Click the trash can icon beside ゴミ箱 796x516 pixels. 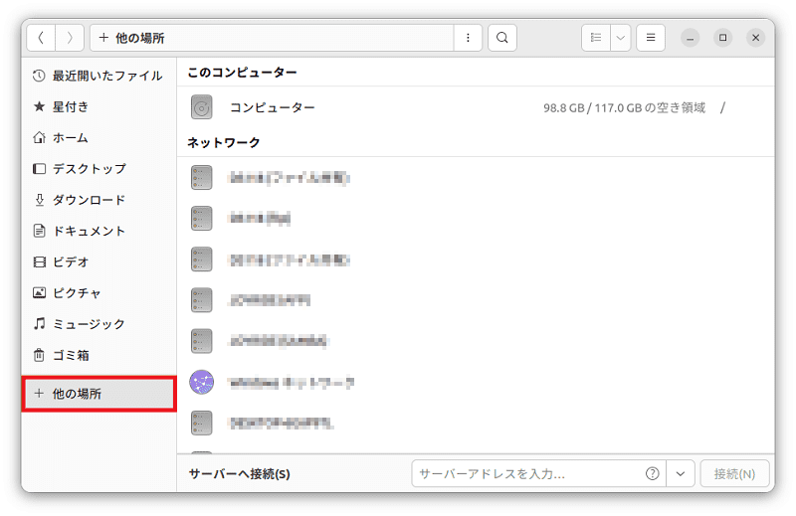tap(39, 355)
